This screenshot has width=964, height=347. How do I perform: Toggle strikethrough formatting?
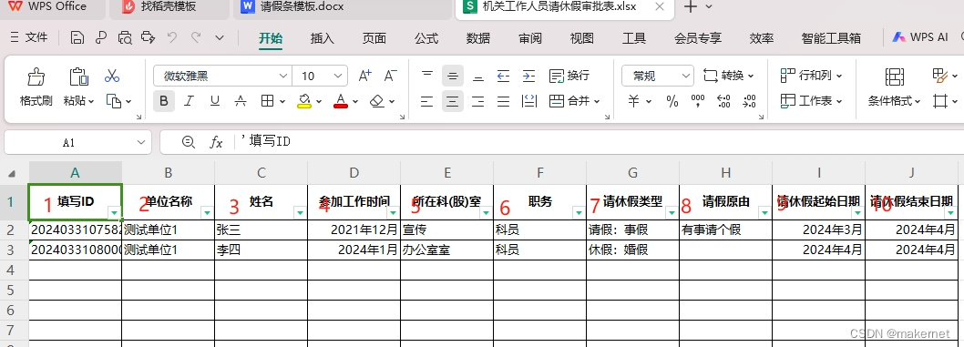click(x=241, y=101)
